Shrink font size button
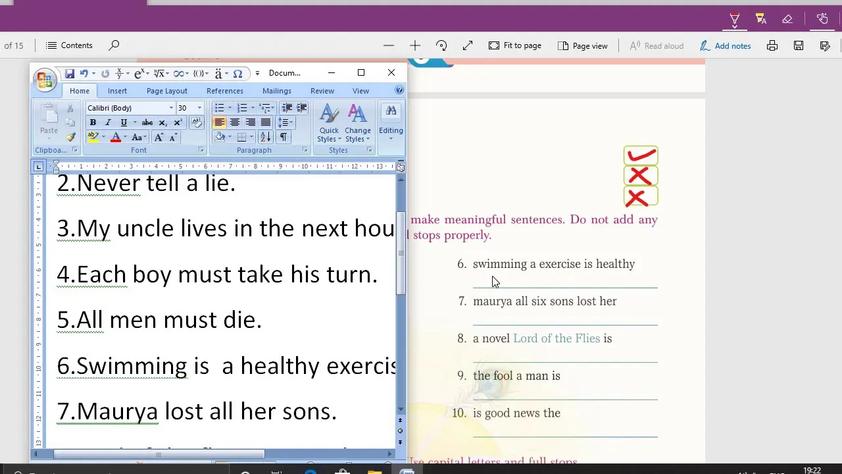842x474 pixels. [x=173, y=137]
